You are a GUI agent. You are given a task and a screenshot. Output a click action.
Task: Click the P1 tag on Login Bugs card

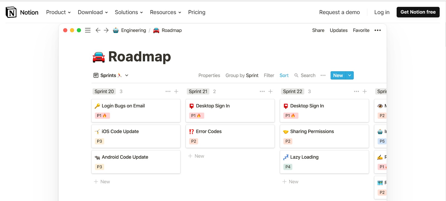tap(102, 116)
